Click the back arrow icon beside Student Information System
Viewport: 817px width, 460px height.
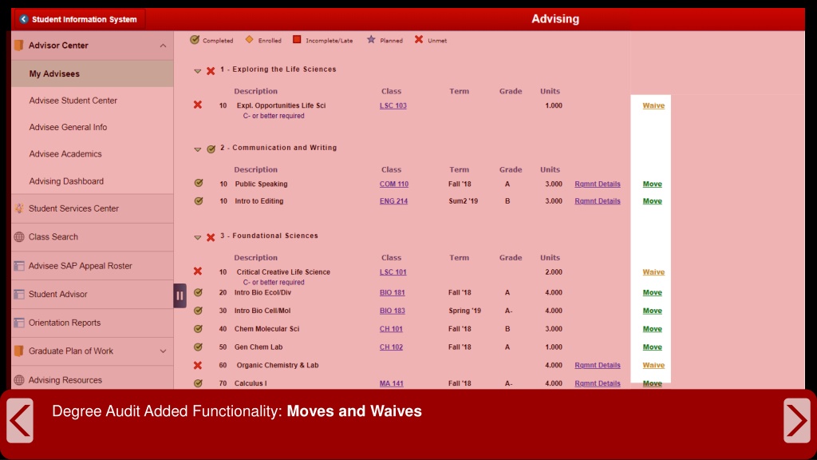coord(23,19)
